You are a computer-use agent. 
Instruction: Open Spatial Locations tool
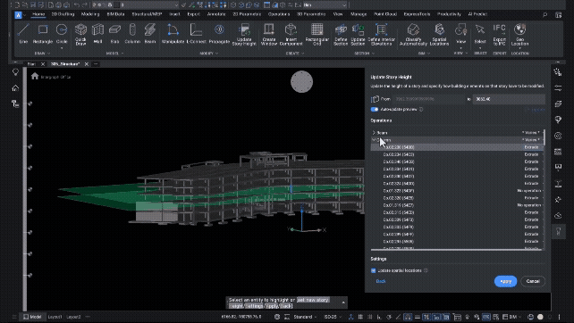point(439,34)
